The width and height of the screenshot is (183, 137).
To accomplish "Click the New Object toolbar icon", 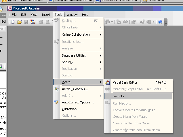I will [149, 22].
